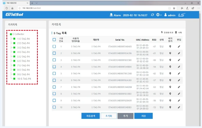Edit row 4 using the pencil icon
The image size is (202, 128).
point(179,67)
